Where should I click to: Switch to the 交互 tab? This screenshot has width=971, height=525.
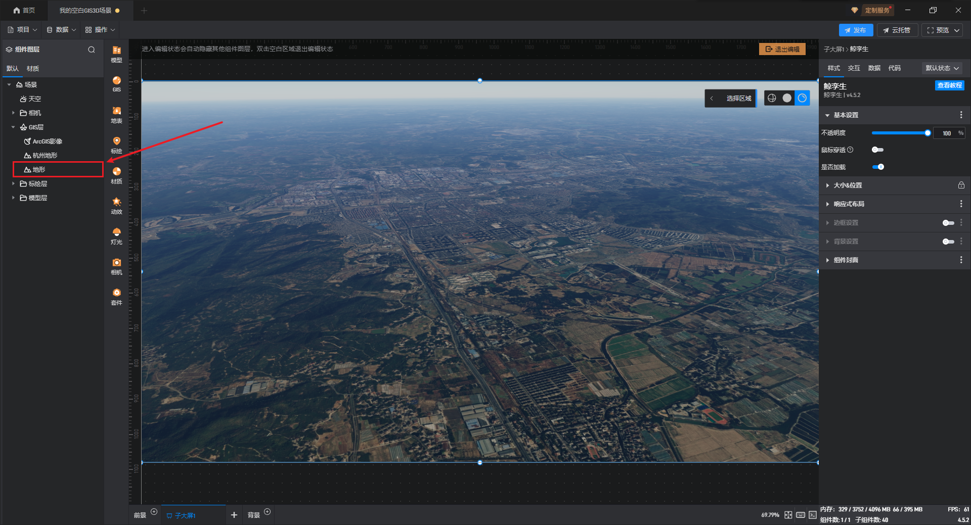coord(854,68)
